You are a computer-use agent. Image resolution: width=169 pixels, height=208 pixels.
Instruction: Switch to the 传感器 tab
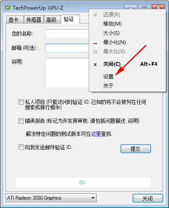point(34,20)
